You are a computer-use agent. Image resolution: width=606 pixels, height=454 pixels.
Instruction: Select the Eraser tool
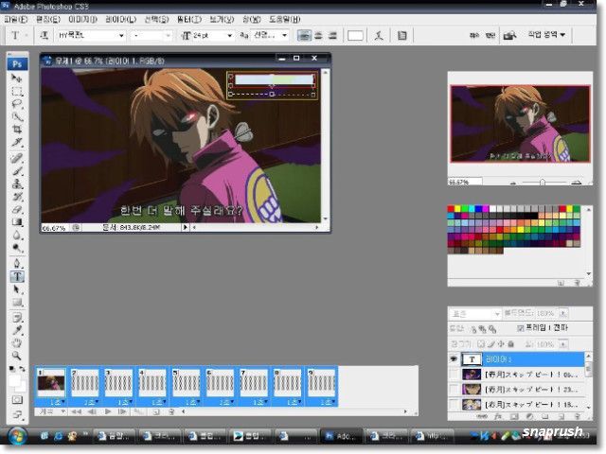click(x=17, y=209)
